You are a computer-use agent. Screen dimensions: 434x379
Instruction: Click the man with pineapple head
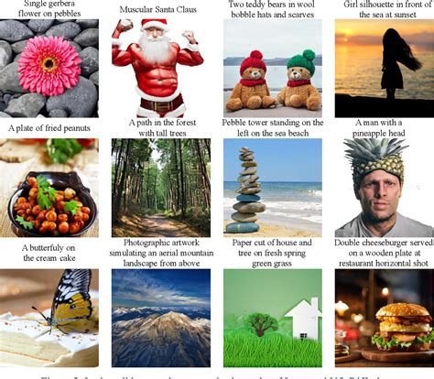(385, 188)
